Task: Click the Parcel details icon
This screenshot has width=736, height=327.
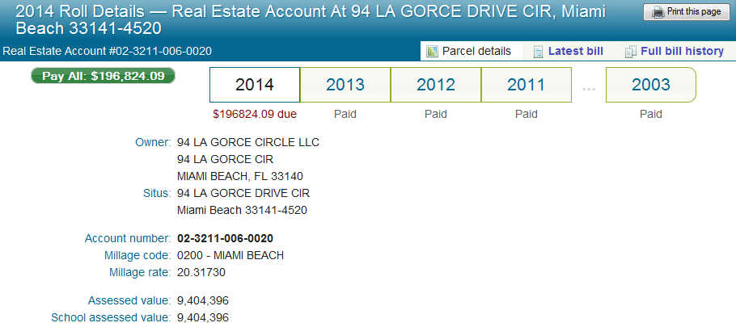Action: point(432,51)
